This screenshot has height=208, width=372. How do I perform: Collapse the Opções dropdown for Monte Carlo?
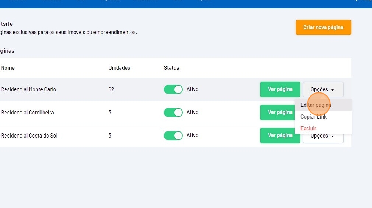pyautogui.click(x=323, y=90)
